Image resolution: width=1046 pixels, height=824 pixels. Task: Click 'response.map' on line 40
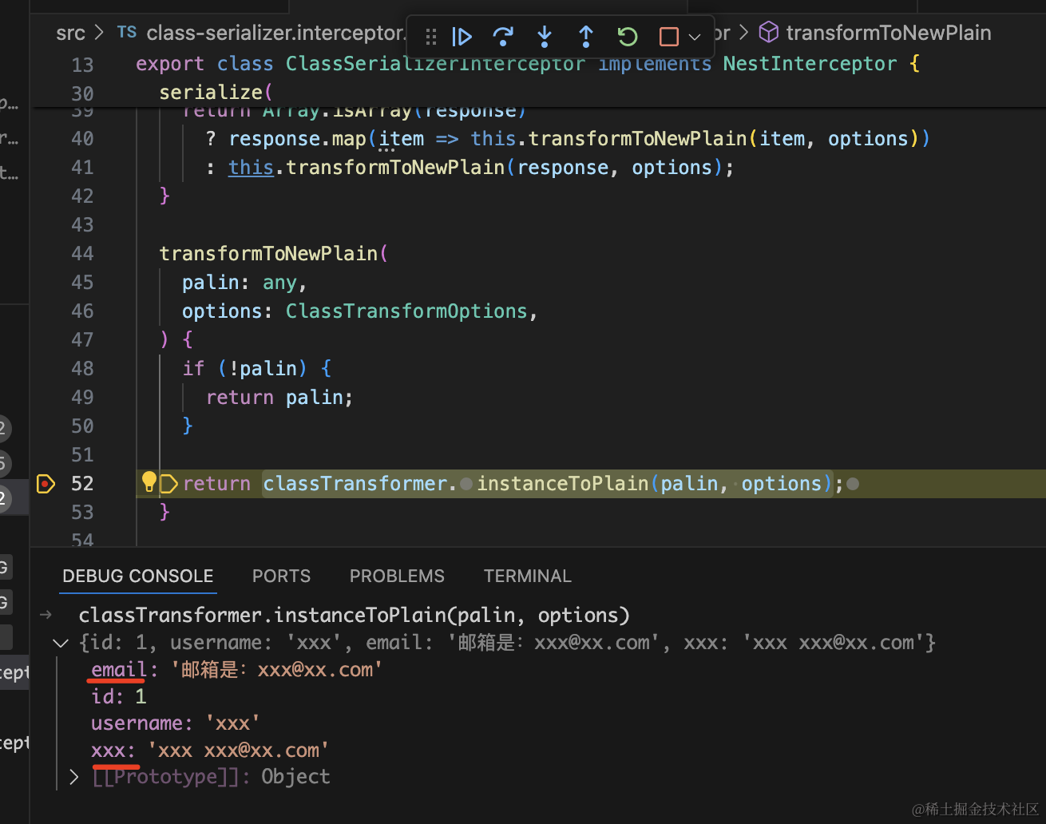[297, 139]
